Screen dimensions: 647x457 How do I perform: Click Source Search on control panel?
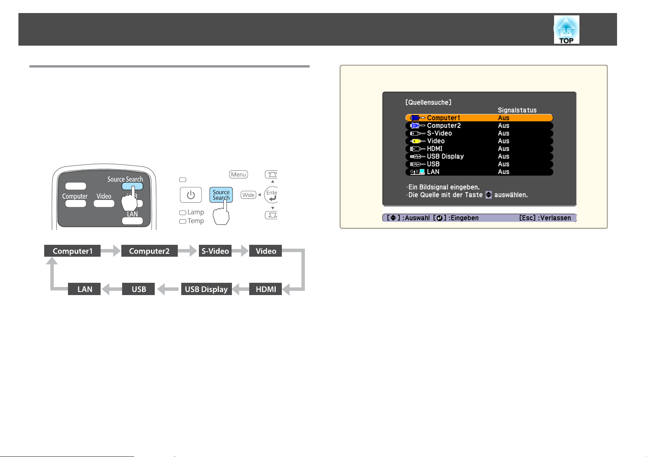tap(221, 195)
